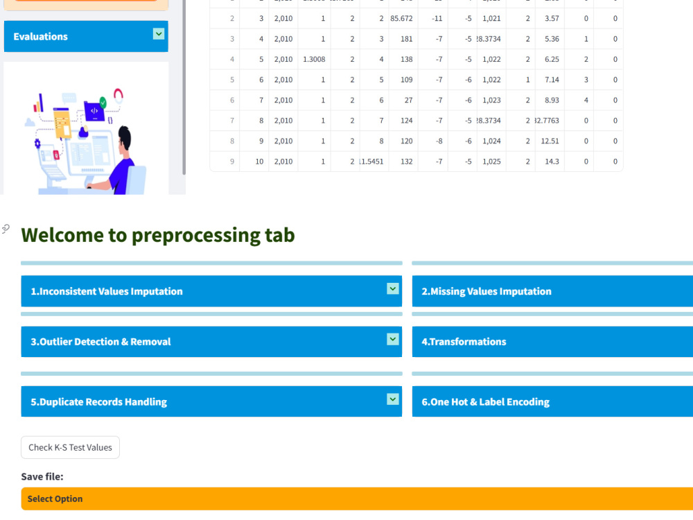Expand 1.Inconsistent Values Imputation panel

click(211, 291)
